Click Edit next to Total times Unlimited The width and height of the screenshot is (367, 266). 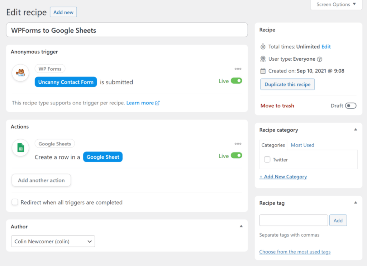[326, 47]
